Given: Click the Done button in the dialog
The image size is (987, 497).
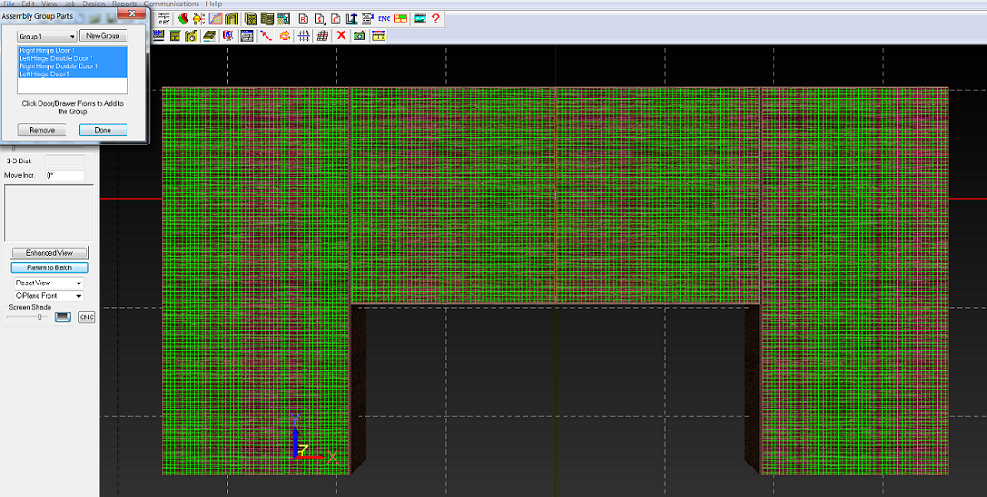Looking at the screenshot, I should [x=102, y=130].
